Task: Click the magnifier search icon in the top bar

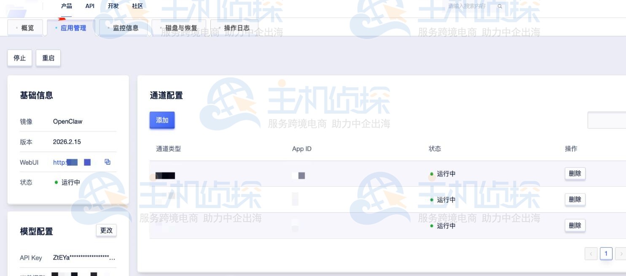Action: tap(500, 7)
